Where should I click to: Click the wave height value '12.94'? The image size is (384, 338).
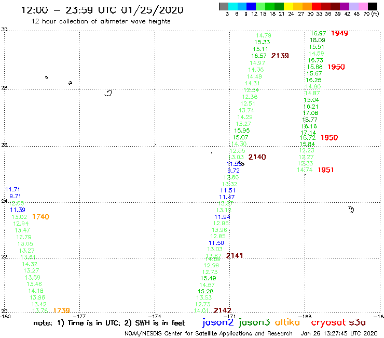(x=21, y=224)
